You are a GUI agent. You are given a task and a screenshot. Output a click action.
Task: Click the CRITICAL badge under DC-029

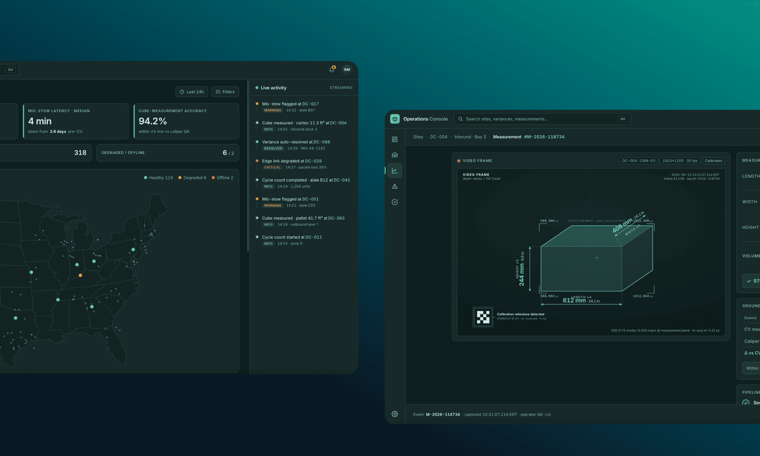[272, 167]
